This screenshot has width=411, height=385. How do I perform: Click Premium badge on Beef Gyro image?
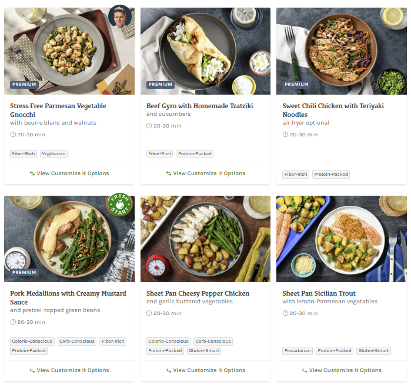click(x=161, y=85)
